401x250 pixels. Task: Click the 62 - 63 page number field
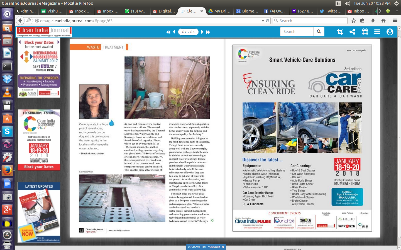[x=188, y=32]
